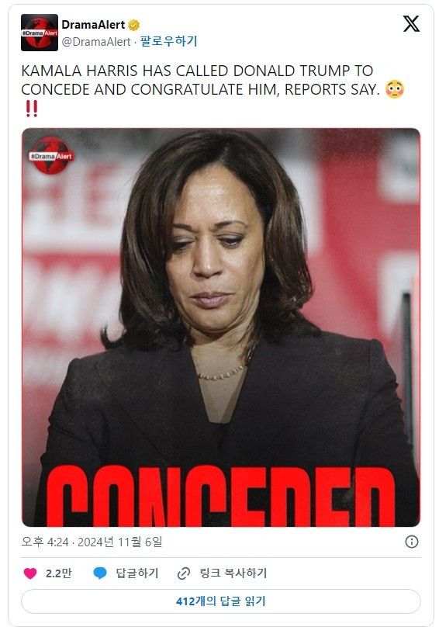Open the @DramaAlert handle link
Image resolution: width=439 pixels, height=634 pixels.
[x=96, y=42]
